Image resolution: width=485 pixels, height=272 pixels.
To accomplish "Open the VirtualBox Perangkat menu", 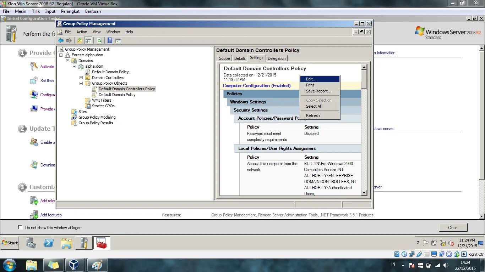I will pos(70,11).
